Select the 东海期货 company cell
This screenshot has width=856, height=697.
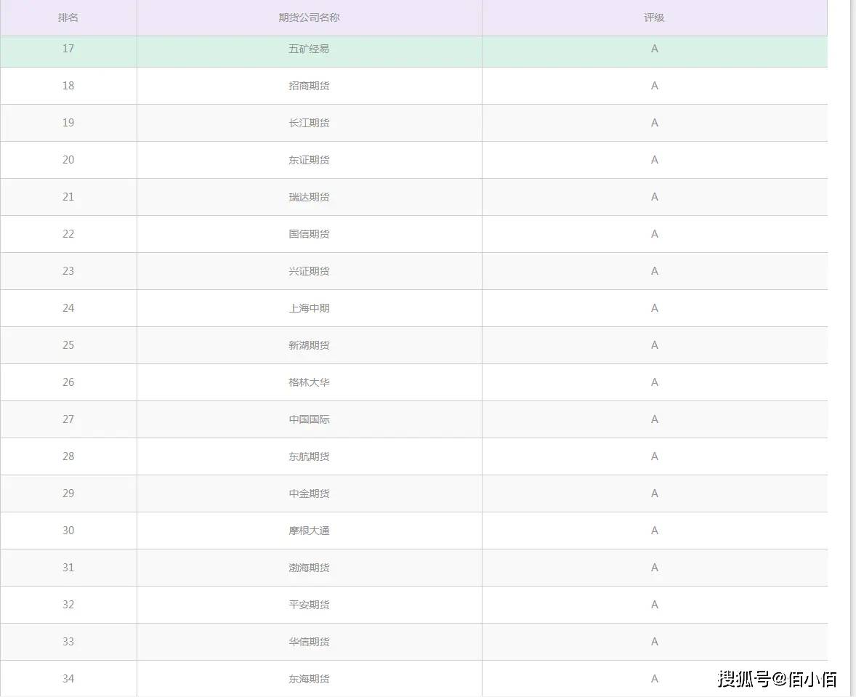tap(309, 679)
